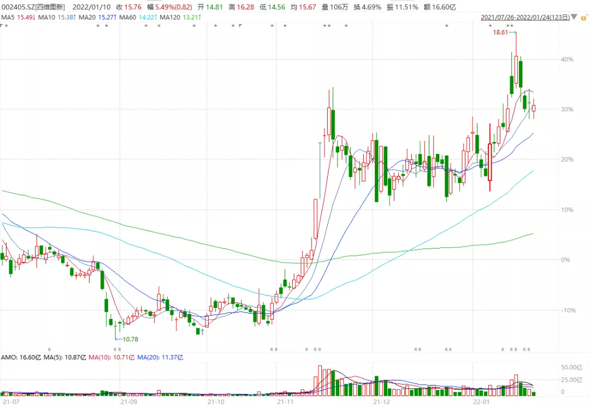Click the volume figure 量 106万
Screen dimensions: 590x408
pos(335,7)
